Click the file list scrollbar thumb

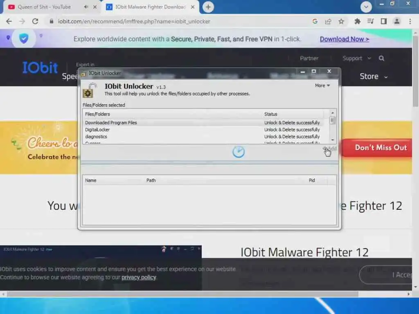tap(332, 121)
